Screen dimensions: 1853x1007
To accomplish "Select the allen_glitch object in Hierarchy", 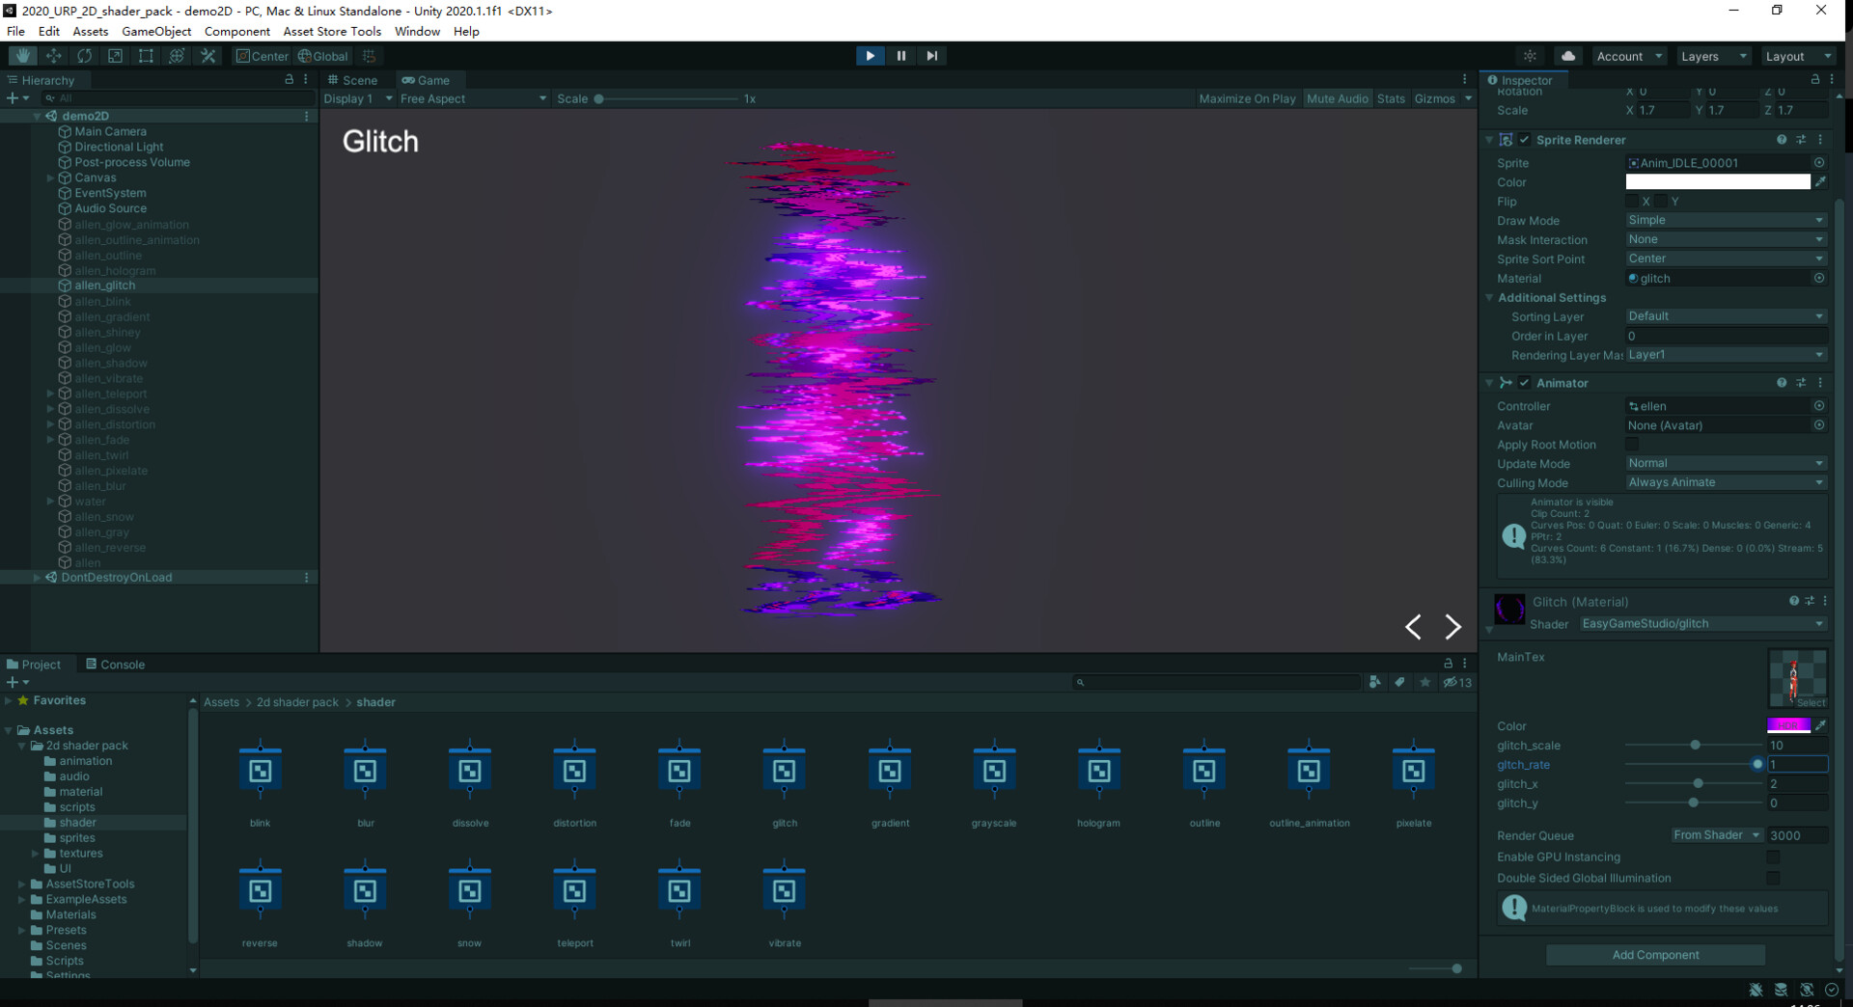I will pos(106,286).
